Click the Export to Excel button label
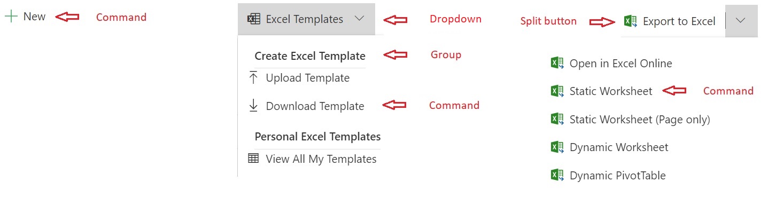Viewport: 768px width, 197px height. pyautogui.click(x=679, y=21)
